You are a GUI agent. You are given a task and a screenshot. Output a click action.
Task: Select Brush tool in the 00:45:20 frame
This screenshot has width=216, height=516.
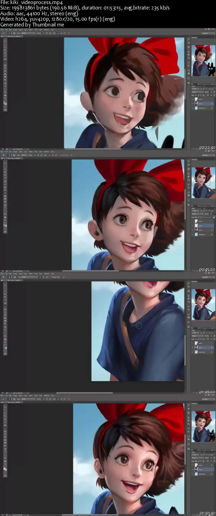(x=5, y=184)
